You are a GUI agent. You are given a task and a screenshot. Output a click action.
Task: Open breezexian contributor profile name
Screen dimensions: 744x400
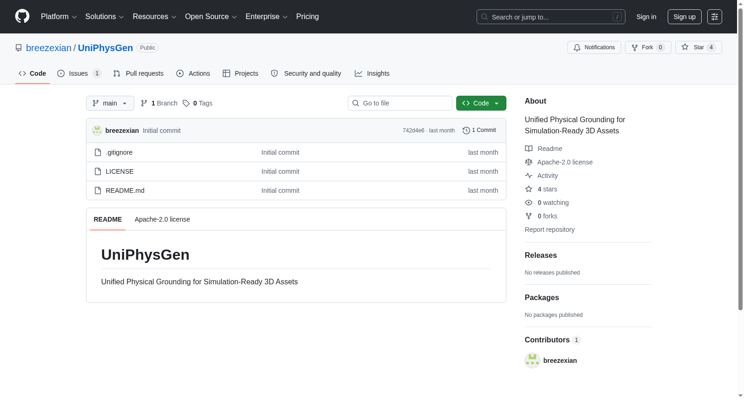coord(560,361)
